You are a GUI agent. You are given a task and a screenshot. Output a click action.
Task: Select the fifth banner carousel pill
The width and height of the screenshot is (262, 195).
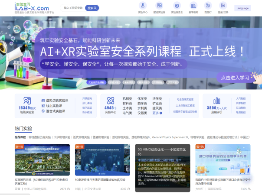tap(158, 82)
